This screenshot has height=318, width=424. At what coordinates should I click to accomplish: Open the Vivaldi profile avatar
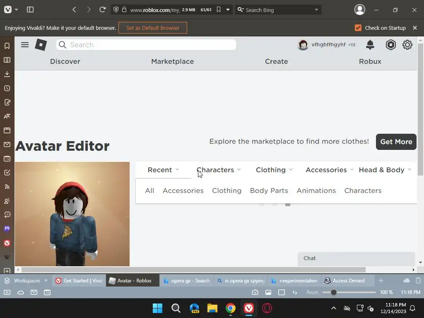click(x=360, y=10)
